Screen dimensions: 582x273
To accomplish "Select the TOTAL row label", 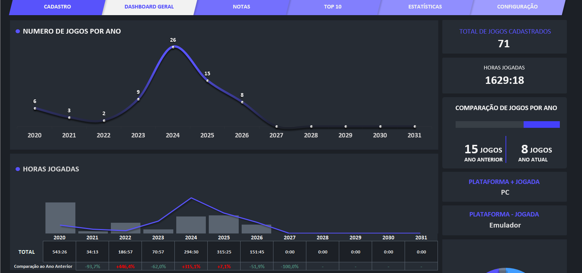I will pos(27,252).
